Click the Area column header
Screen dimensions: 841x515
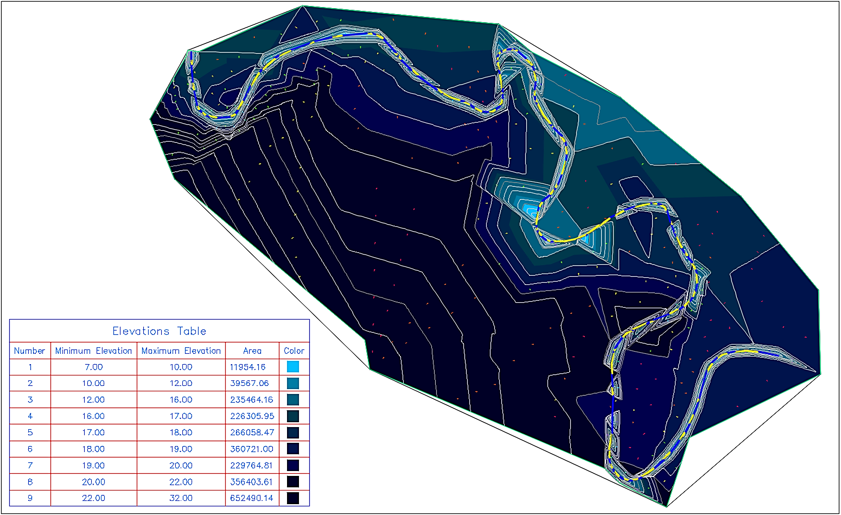point(252,351)
